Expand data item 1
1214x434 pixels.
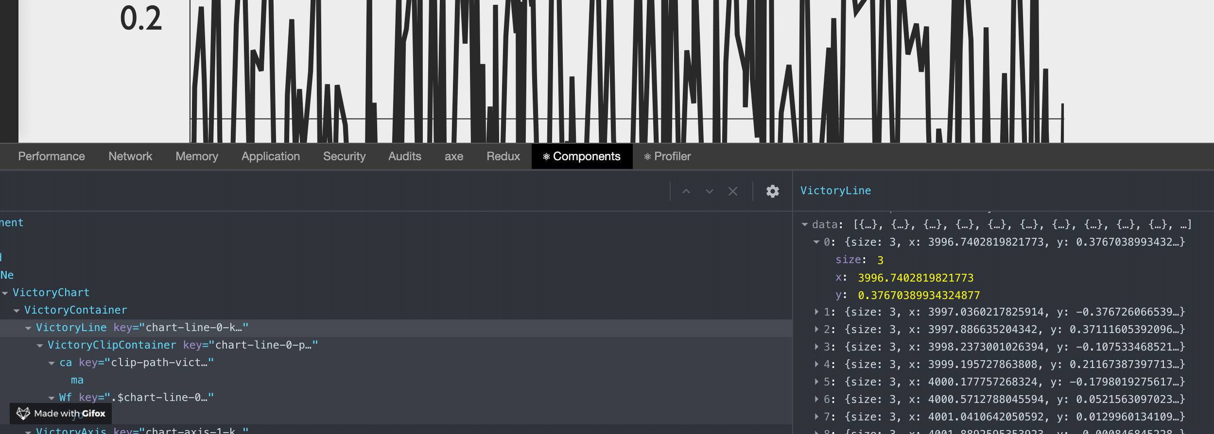point(816,312)
